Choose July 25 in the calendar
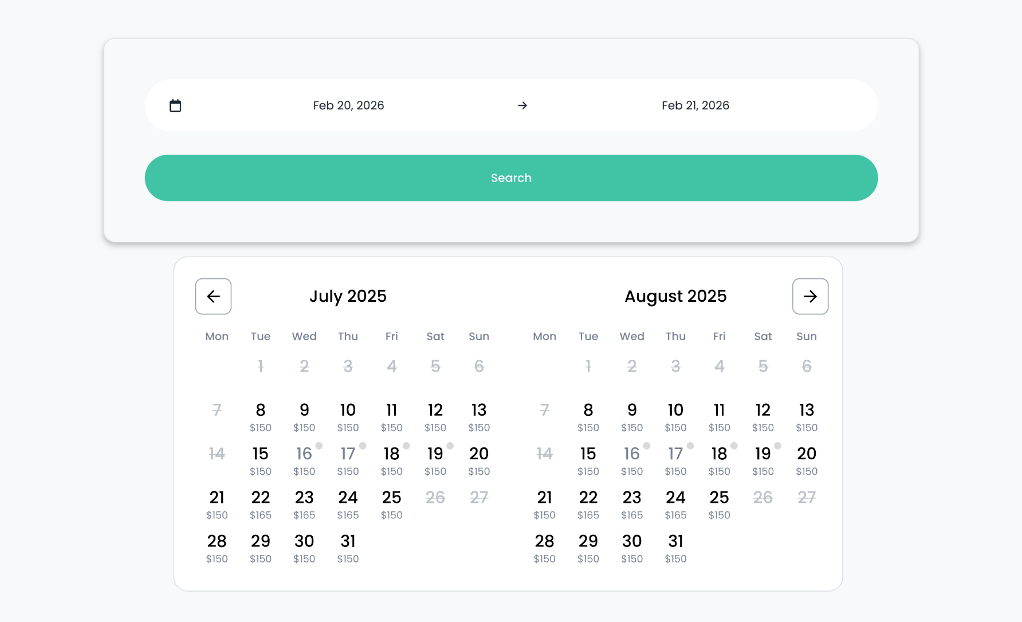This screenshot has height=622, width=1022. coord(392,505)
